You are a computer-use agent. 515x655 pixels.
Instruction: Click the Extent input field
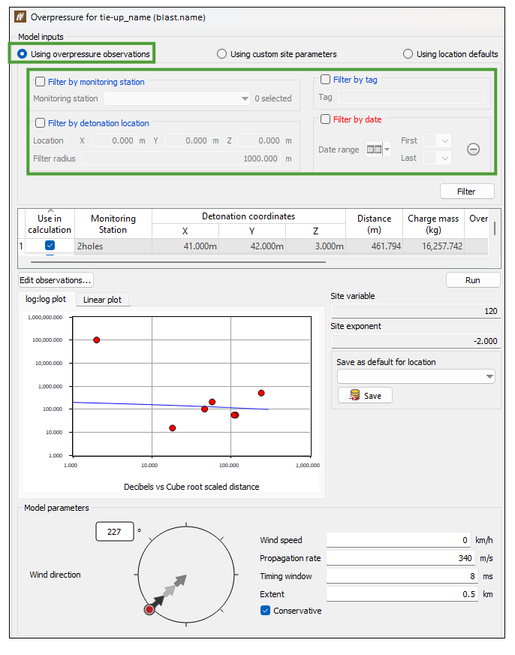point(402,593)
